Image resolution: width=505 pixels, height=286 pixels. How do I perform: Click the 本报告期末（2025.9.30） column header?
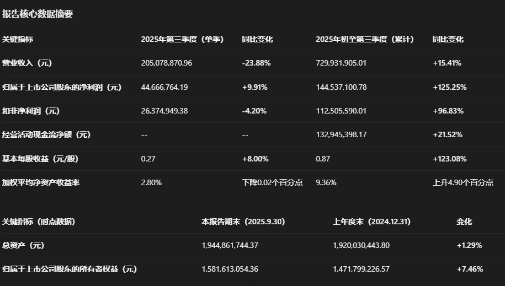[x=243, y=222]
